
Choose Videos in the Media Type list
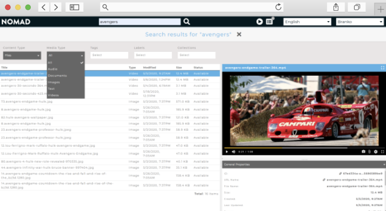tap(66, 95)
